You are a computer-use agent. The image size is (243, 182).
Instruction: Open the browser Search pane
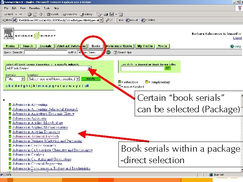click(x=53, y=14)
